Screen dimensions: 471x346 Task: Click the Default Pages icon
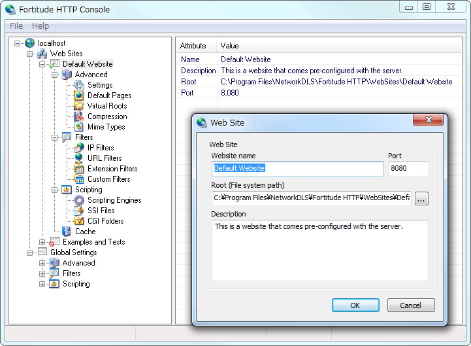tap(79, 95)
